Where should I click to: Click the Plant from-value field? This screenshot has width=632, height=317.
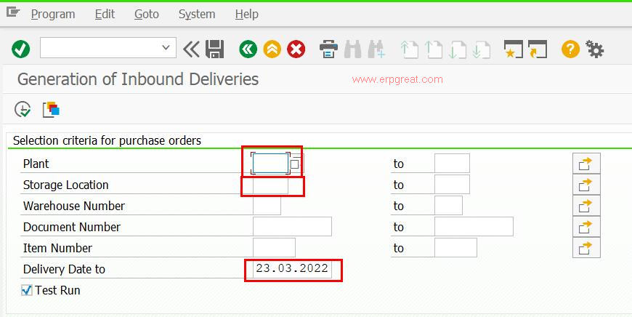270,164
